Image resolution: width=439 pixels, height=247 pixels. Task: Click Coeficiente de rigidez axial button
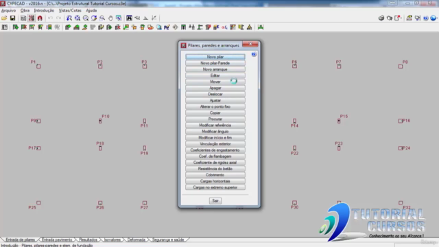click(x=215, y=163)
